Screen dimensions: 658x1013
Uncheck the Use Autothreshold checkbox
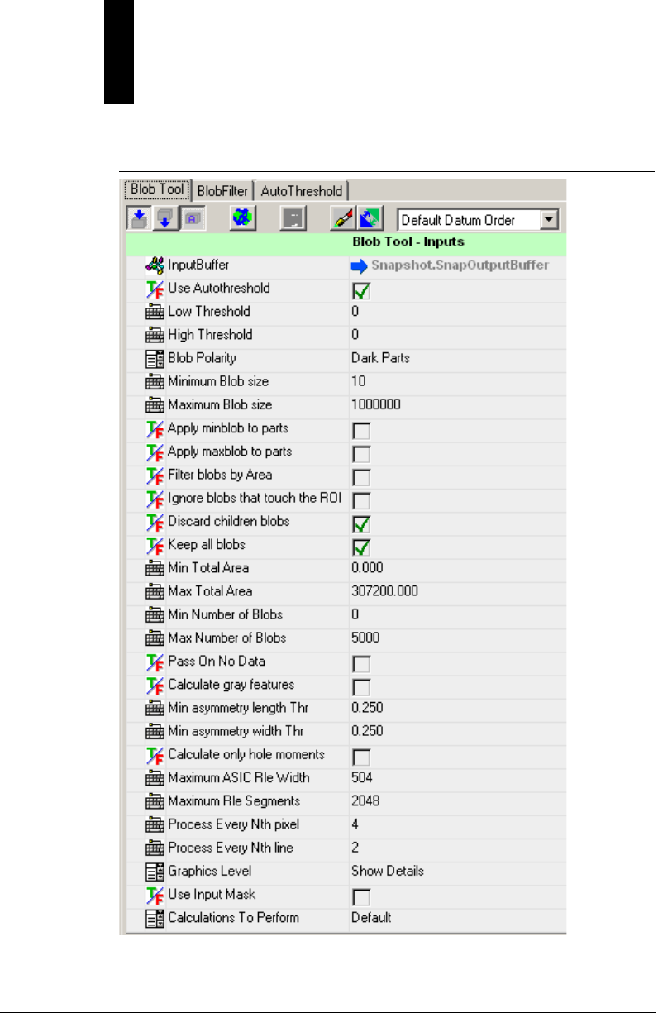(360, 291)
